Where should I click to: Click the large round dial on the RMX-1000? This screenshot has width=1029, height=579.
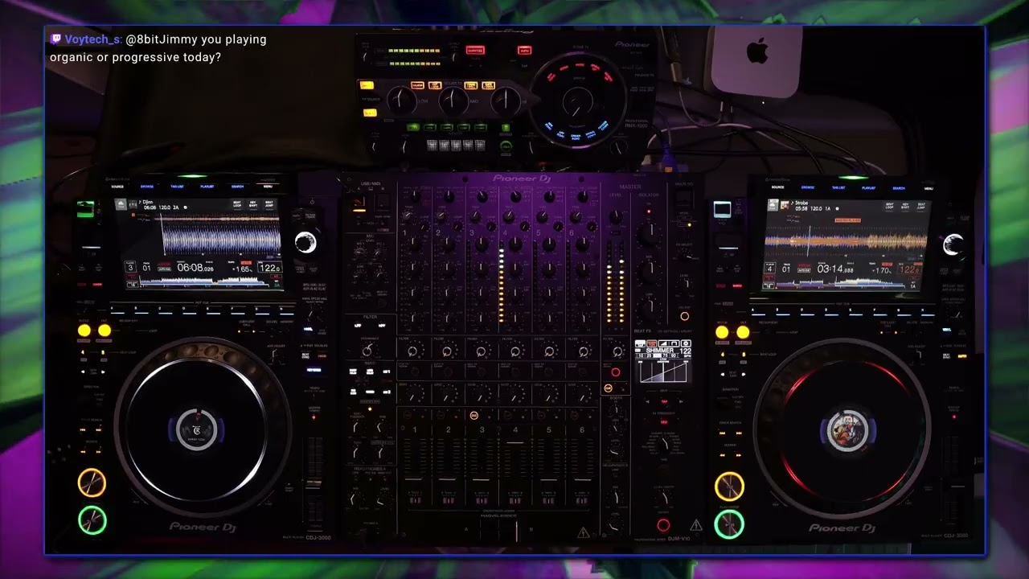coord(576,102)
